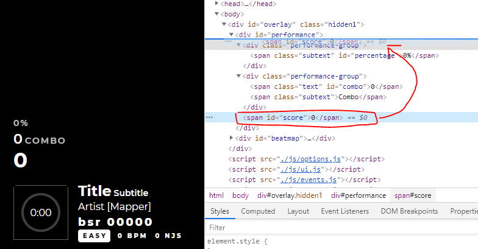Image resolution: width=478 pixels, height=249 pixels.
Task: Click the COMBO label in overlay
Action: point(45,141)
